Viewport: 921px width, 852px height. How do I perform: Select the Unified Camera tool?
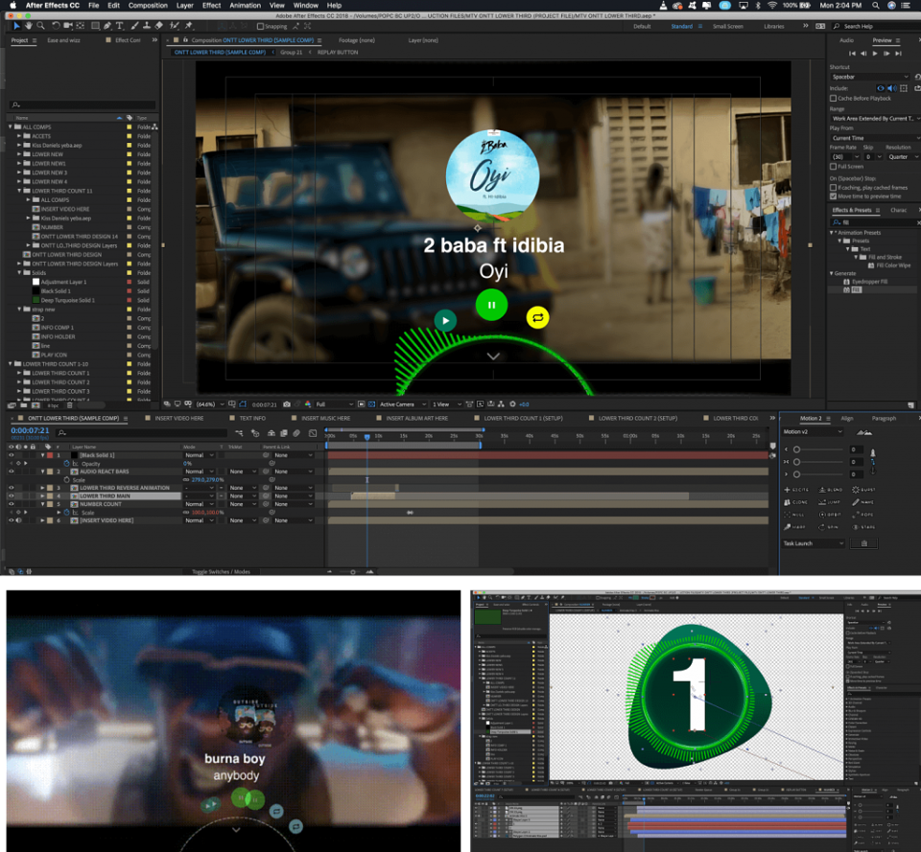click(67, 26)
